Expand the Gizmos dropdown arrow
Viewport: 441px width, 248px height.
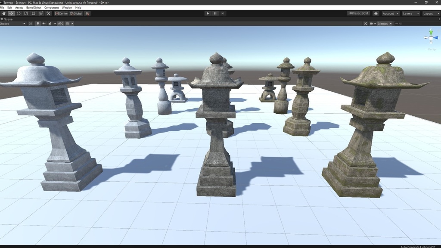click(x=391, y=24)
